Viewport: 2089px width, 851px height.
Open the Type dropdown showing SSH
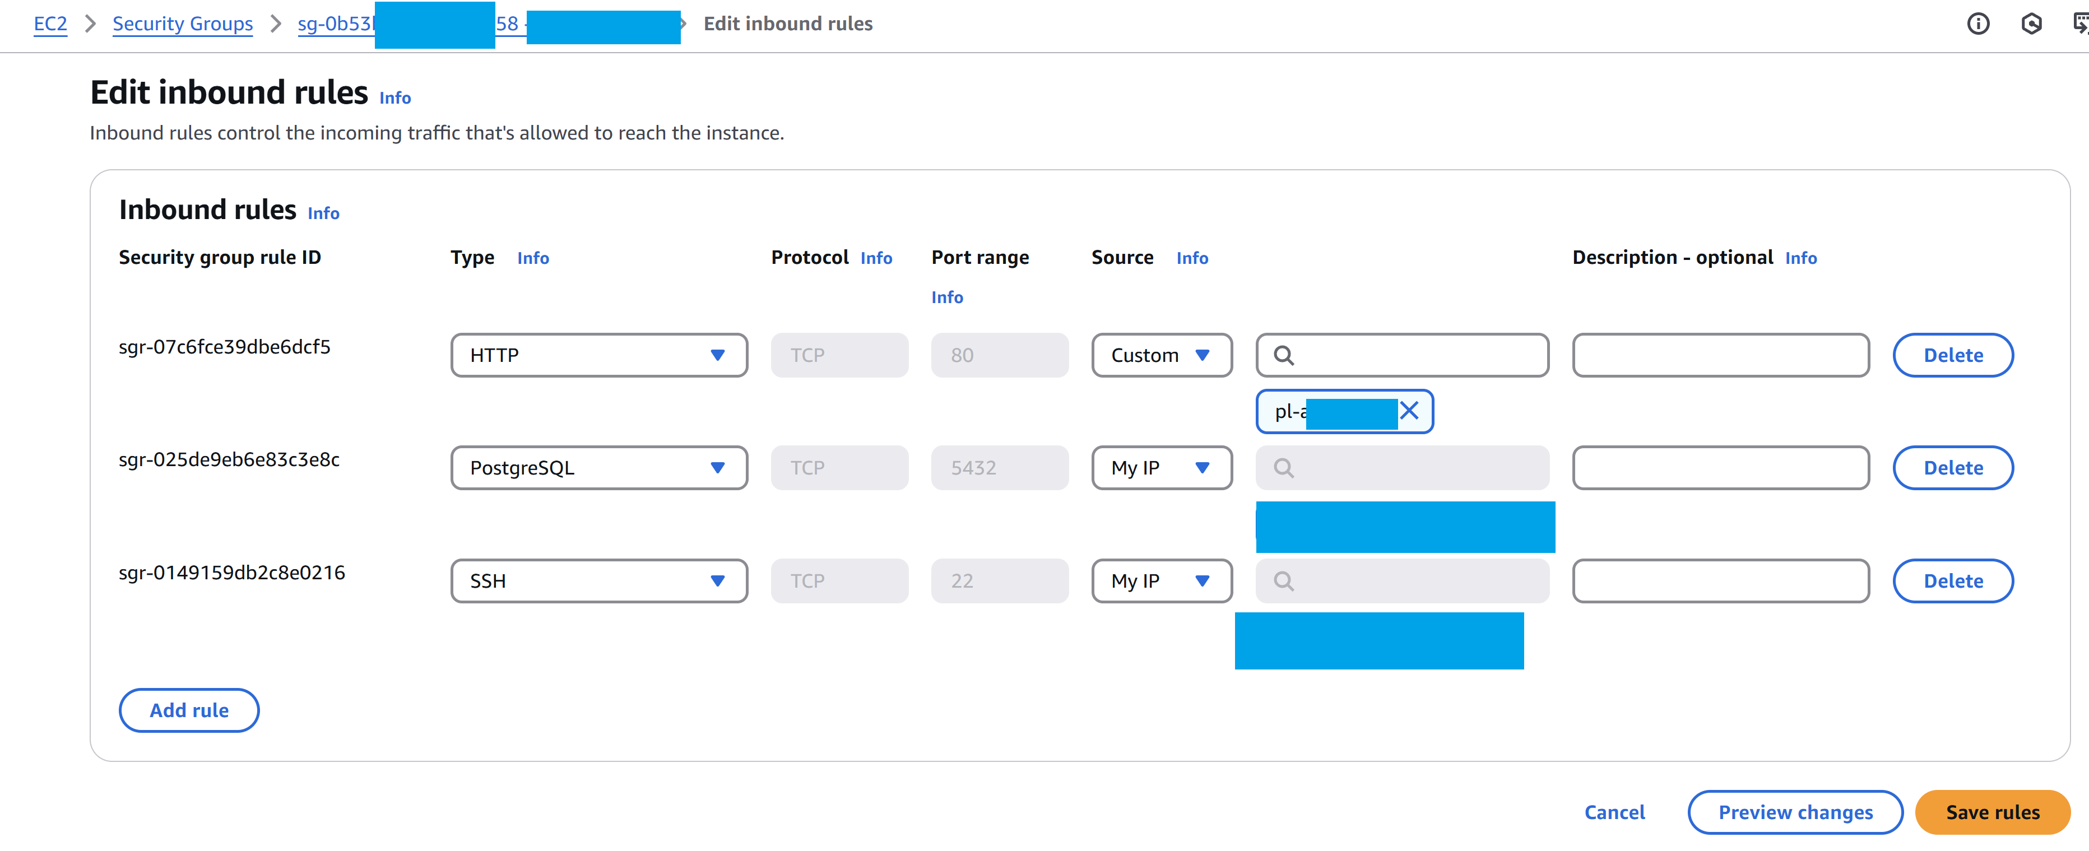tap(598, 580)
